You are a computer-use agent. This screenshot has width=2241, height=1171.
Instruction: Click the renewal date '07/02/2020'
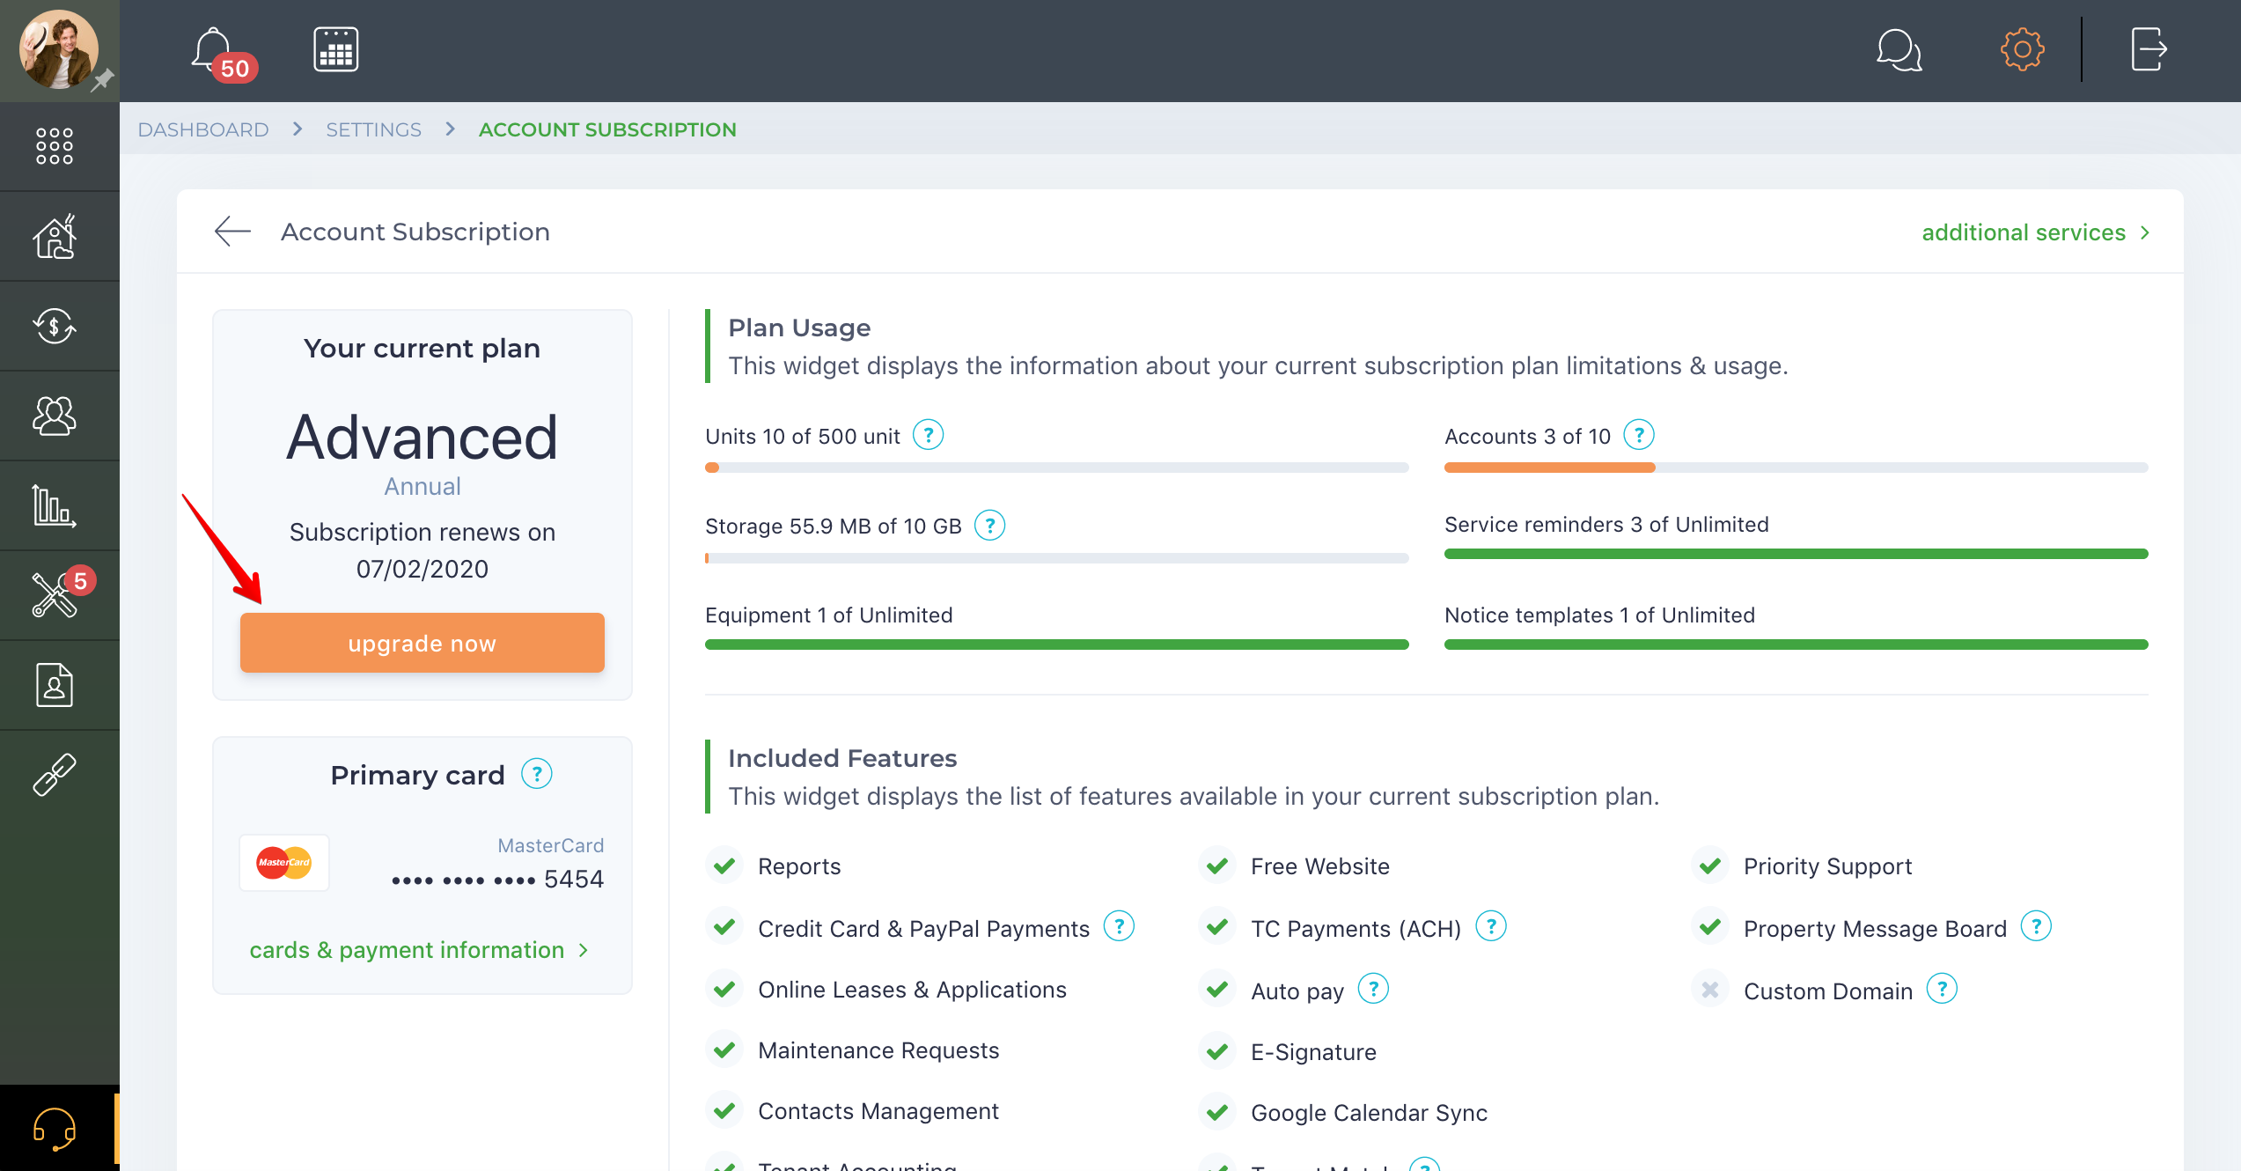(x=422, y=569)
